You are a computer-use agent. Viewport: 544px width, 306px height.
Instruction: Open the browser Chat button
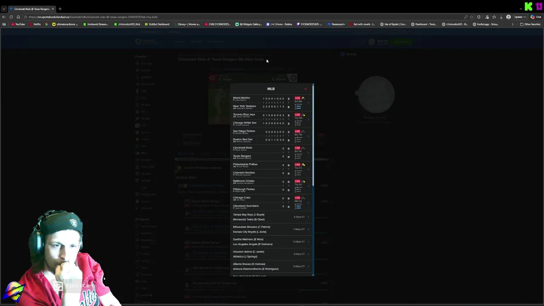tap(536, 17)
